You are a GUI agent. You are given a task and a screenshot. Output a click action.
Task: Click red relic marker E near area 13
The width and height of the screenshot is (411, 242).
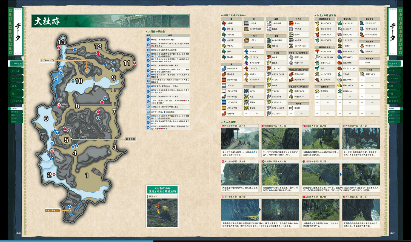click(58, 48)
